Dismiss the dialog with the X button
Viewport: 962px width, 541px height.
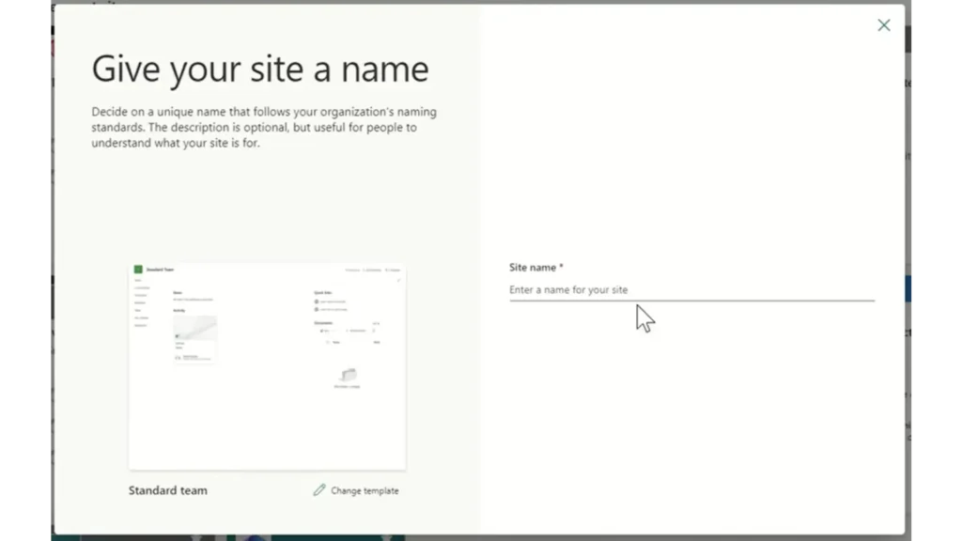pos(883,25)
